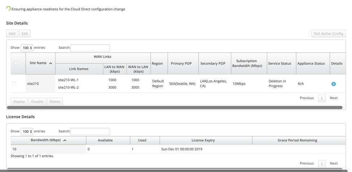Toggle the select-all checkbox in table header
This screenshot has height=172, width=352.
(x=16, y=63)
